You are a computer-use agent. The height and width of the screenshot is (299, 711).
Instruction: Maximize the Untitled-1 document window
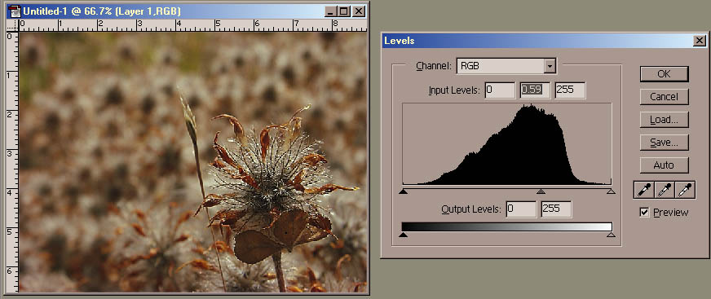(344, 11)
